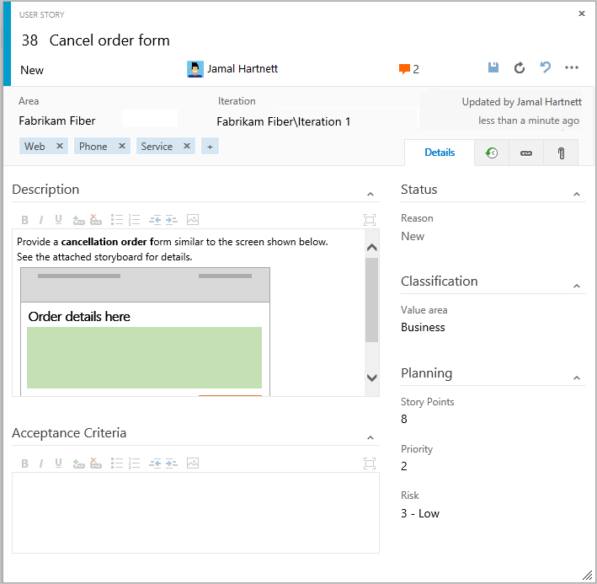
Task: Open the more actions ellipsis menu
Action: (x=572, y=67)
